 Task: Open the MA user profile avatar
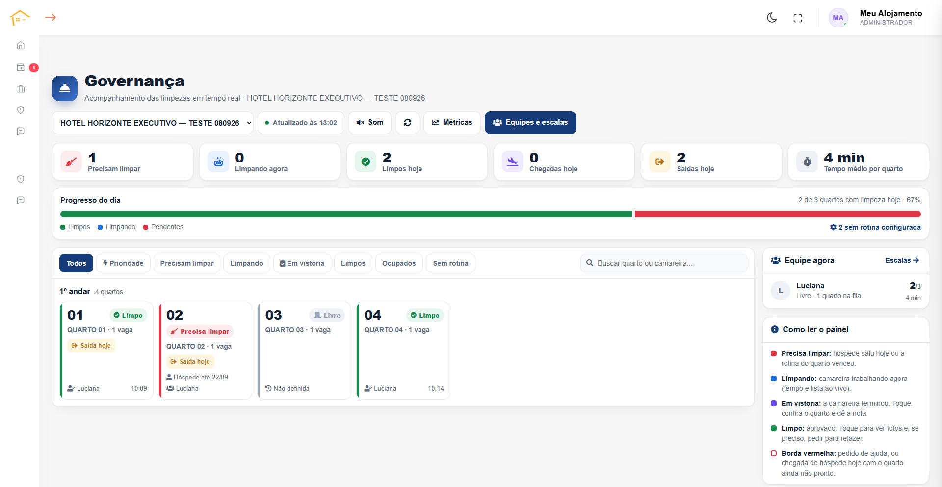838,18
